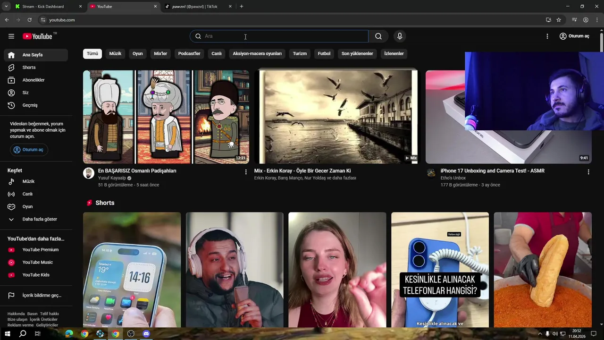This screenshot has height=340, width=604.
Task: Click the magnifier search button beside the search box
Action: 378,36
